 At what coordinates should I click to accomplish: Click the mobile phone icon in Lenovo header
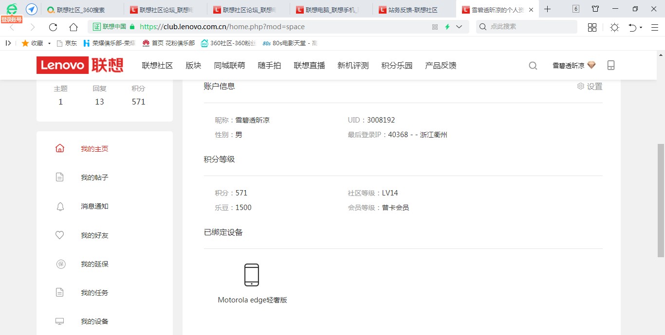tap(611, 65)
